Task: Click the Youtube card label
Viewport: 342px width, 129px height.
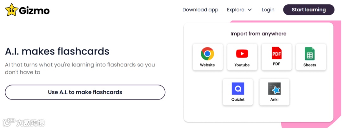Action: click(x=242, y=65)
